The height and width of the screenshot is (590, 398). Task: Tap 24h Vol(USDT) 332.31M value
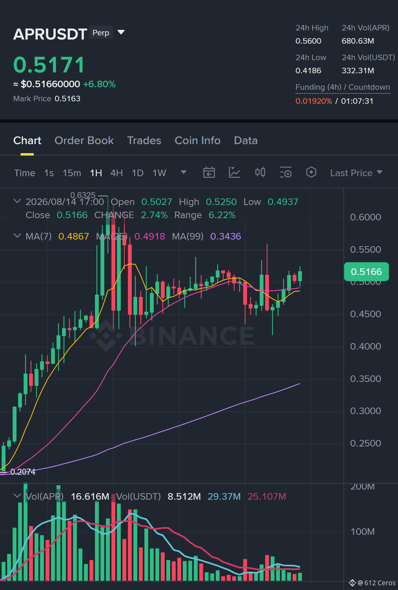358,71
